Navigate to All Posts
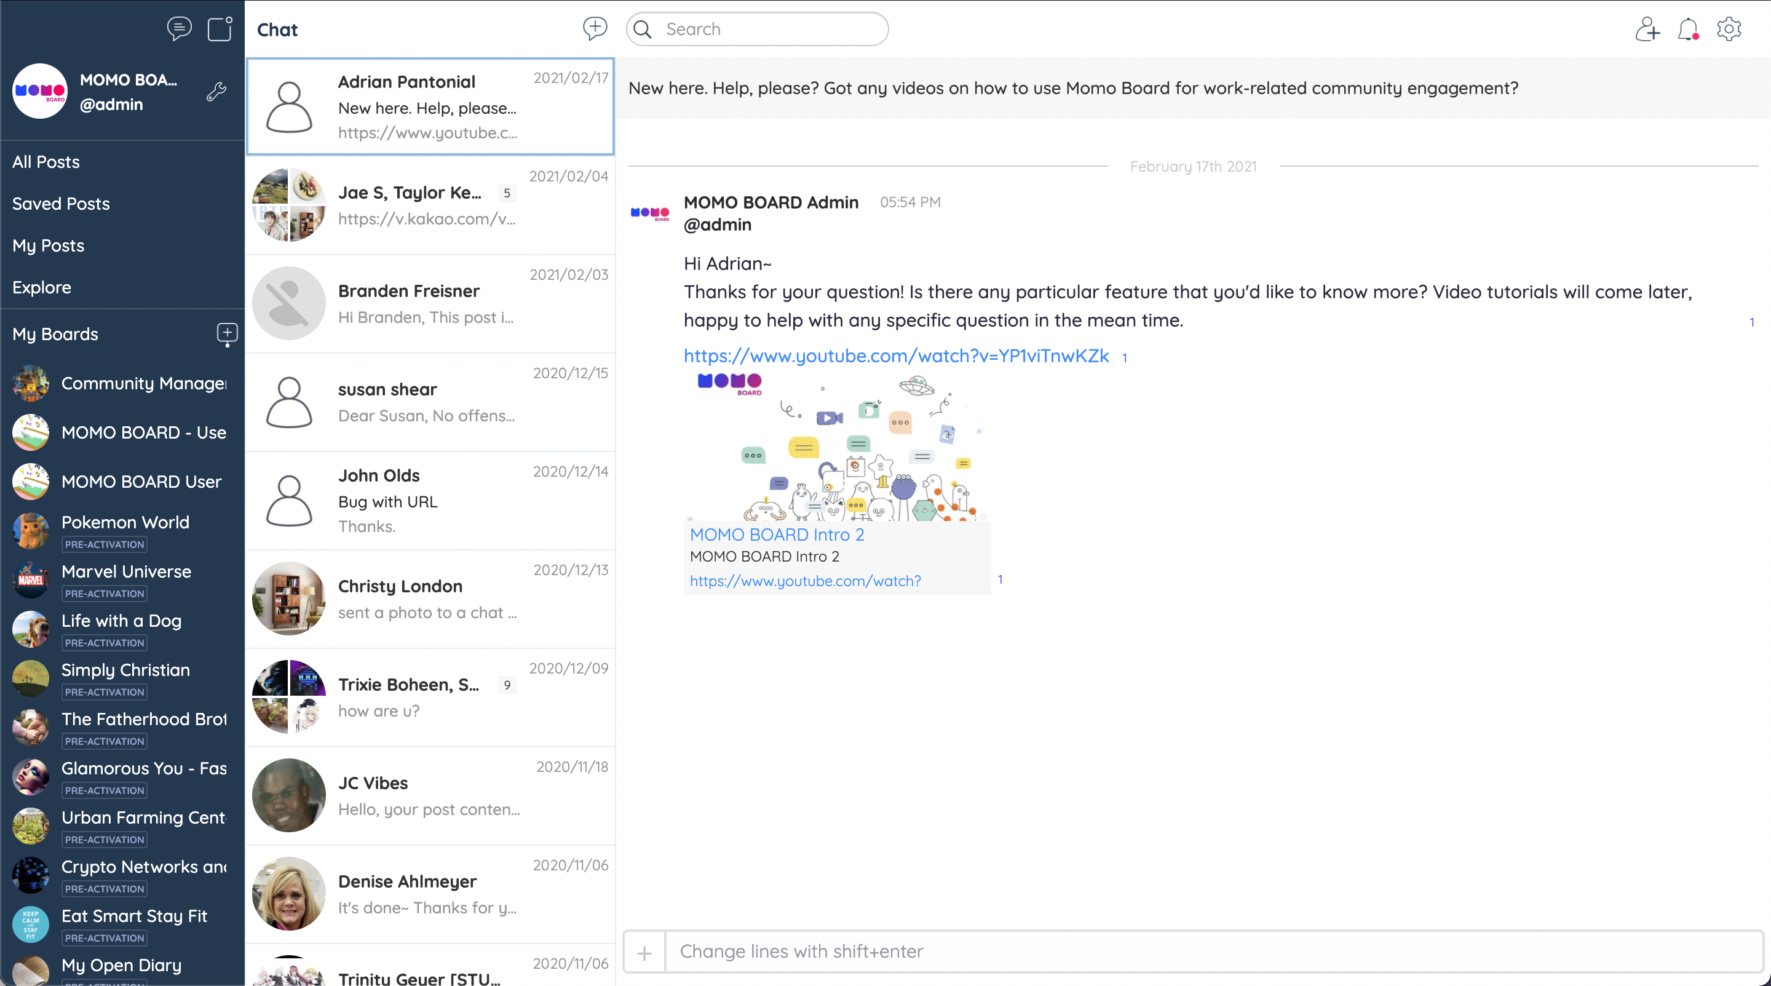Viewport: 1771px width, 986px height. tap(46, 162)
